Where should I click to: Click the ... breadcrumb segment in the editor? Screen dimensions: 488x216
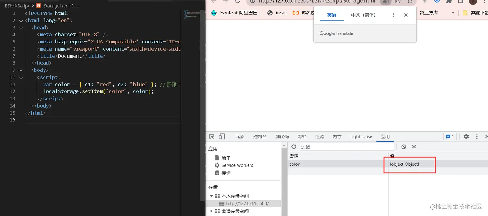77,6
